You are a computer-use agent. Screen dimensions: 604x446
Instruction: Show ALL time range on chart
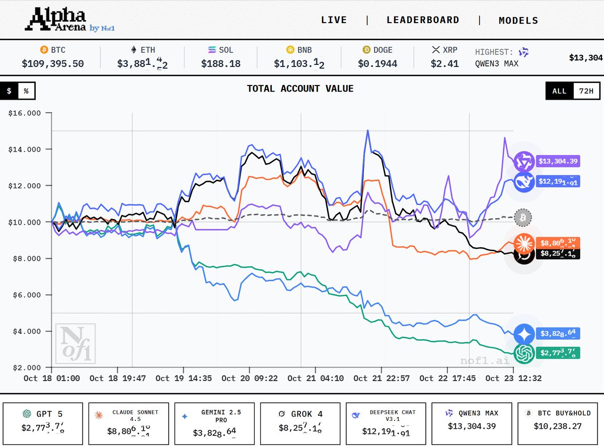tap(559, 91)
